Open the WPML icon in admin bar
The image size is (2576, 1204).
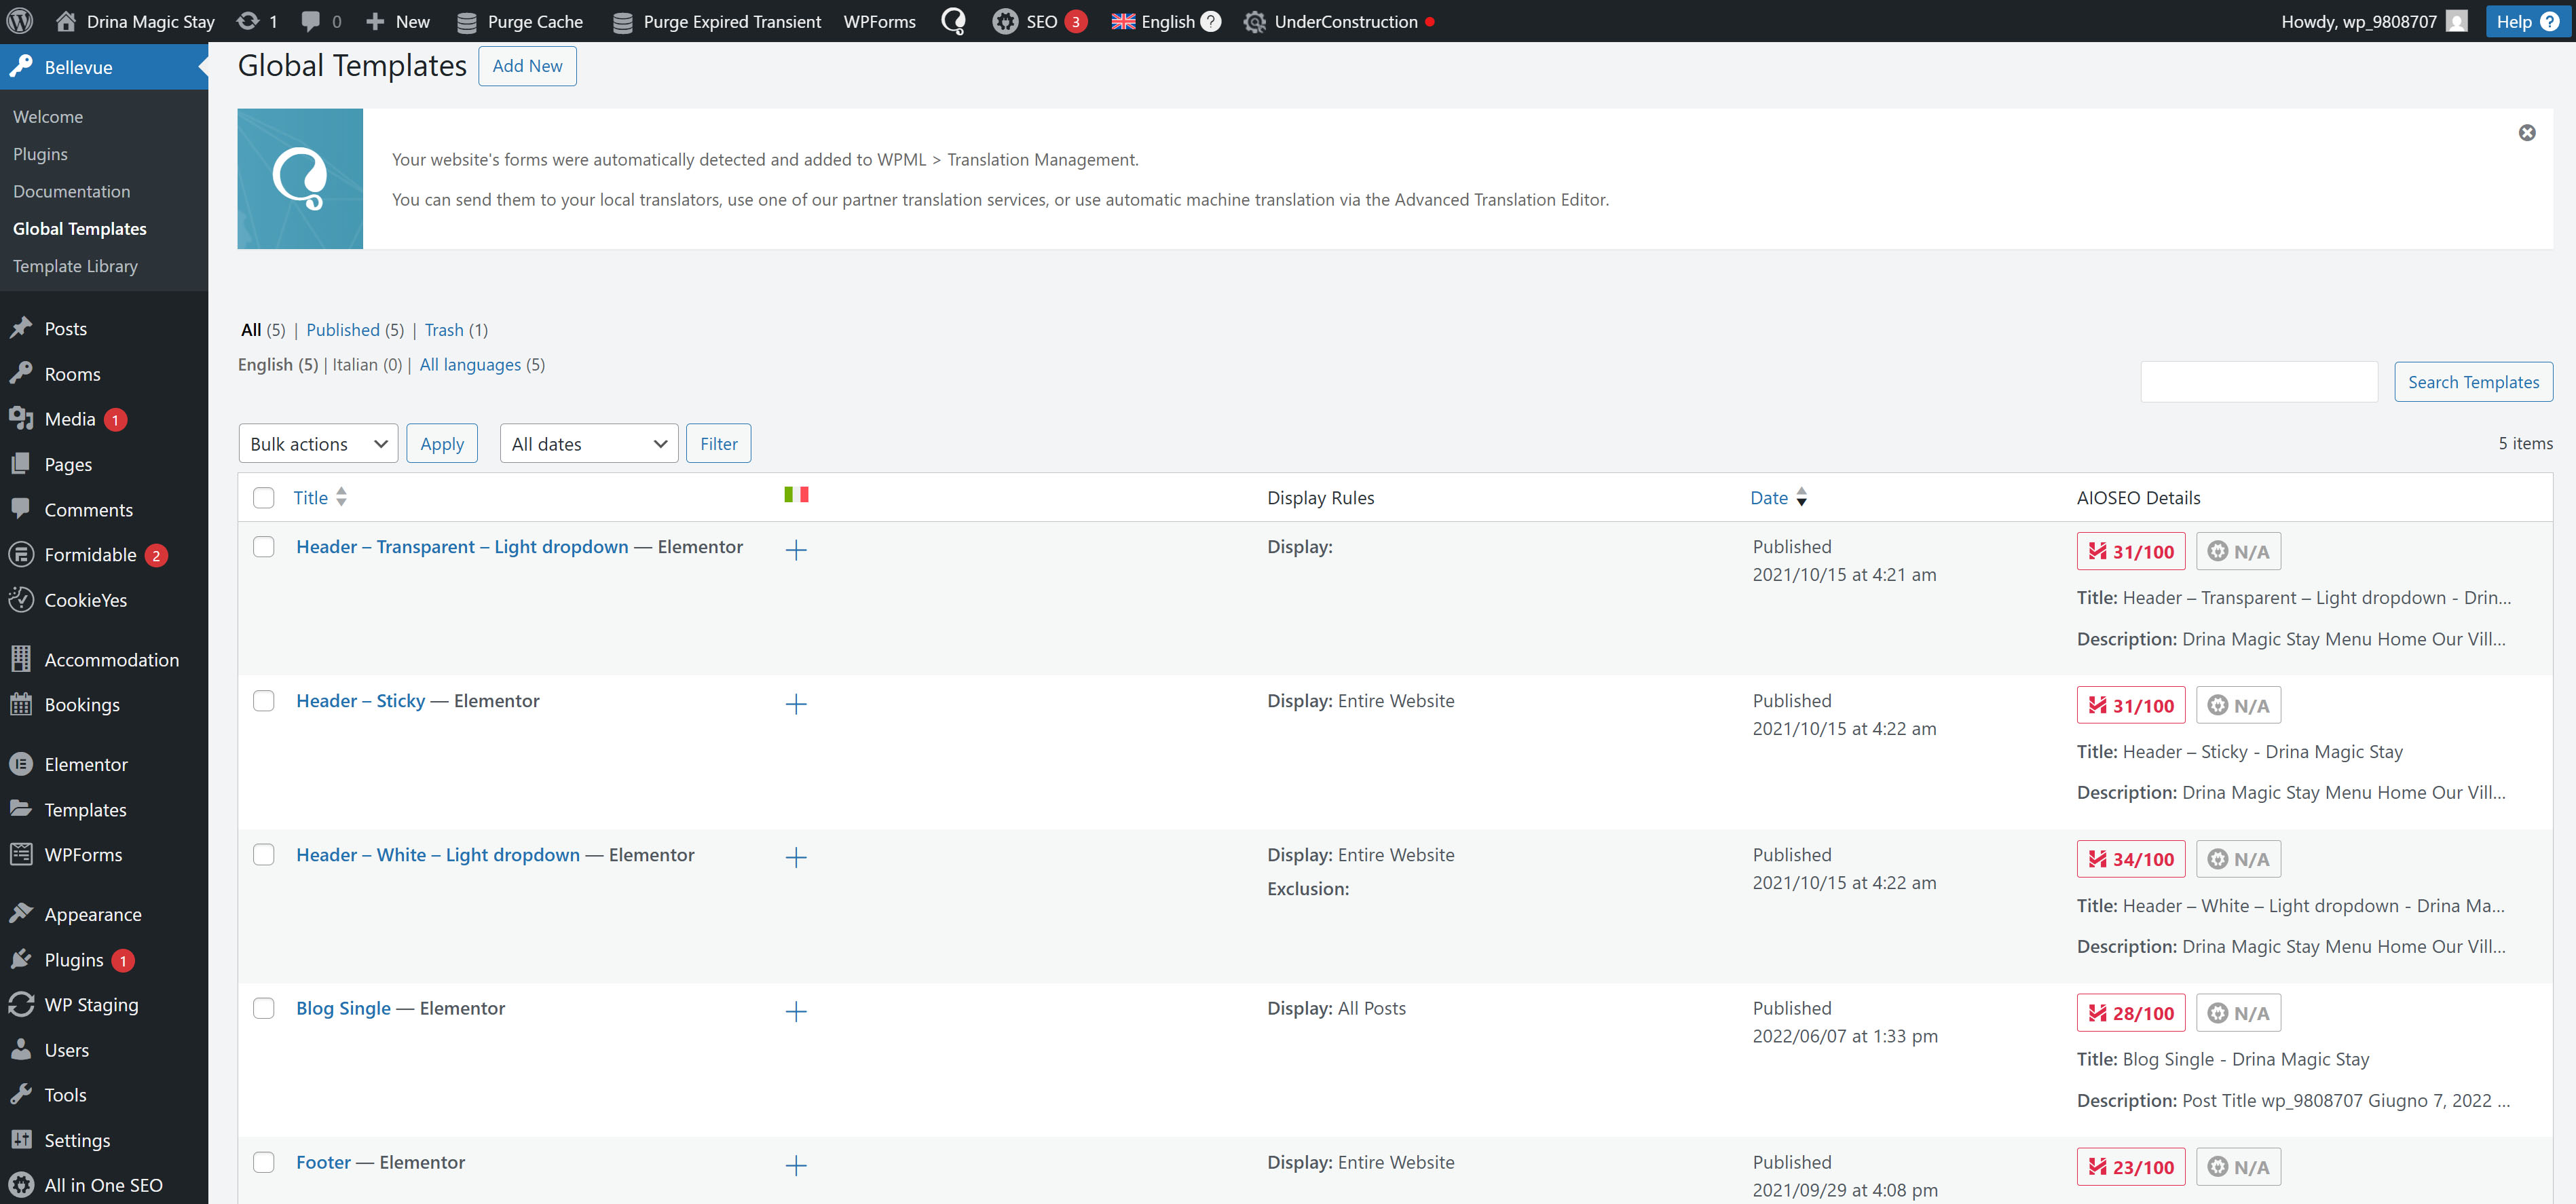953,21
